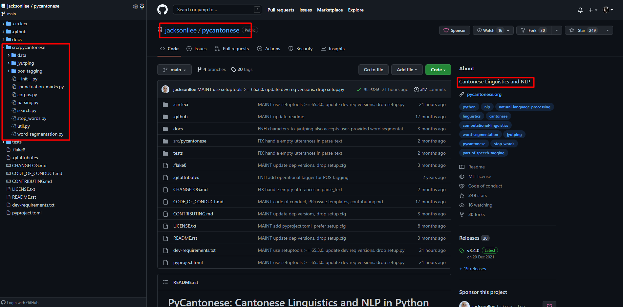
Task: Click the green commit status checkmark
Action: [359, 90]
